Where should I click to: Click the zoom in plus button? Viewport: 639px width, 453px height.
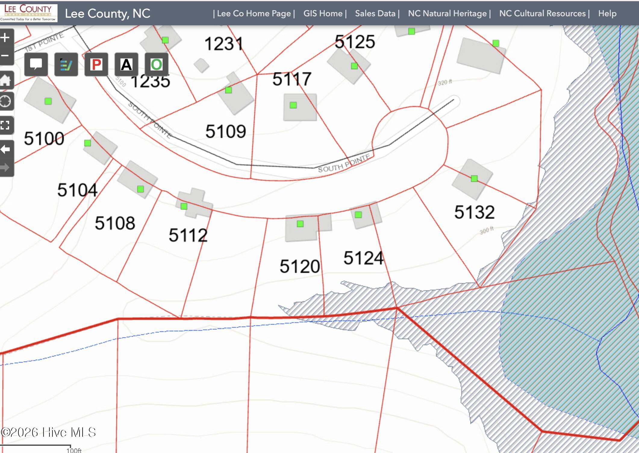coord(5,38)
